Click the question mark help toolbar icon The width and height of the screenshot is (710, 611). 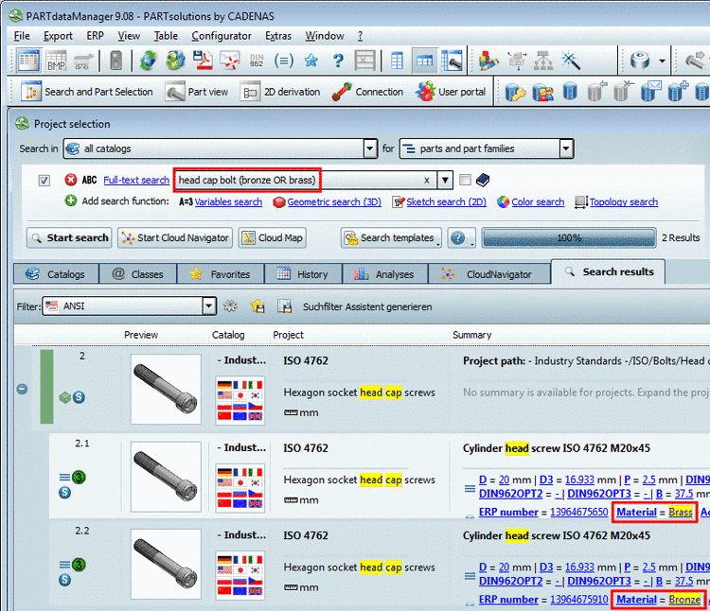[338, 61]
